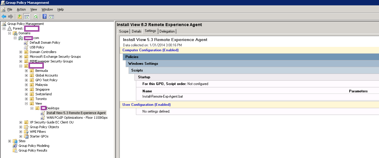
Task: Click the Singapore OU folder icon
Action: (x=32, y=89)
